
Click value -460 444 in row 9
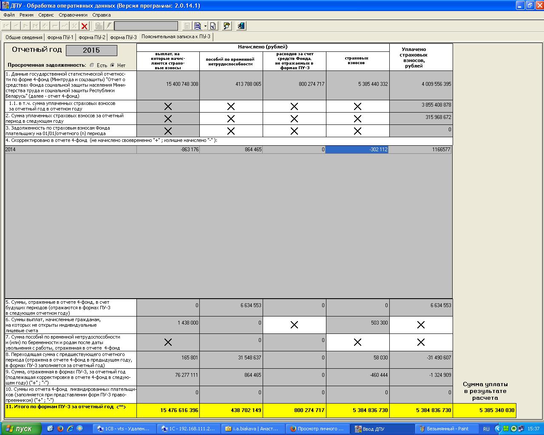pyautogui.click(x=358, y=377)
